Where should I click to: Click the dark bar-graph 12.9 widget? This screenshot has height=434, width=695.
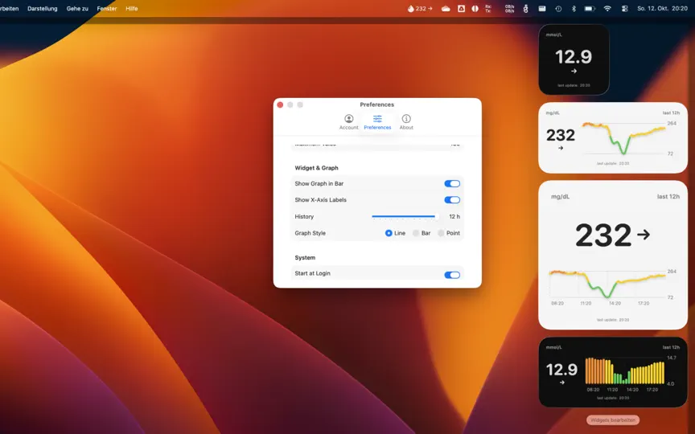pyautogui.click(x=613, y=372)
